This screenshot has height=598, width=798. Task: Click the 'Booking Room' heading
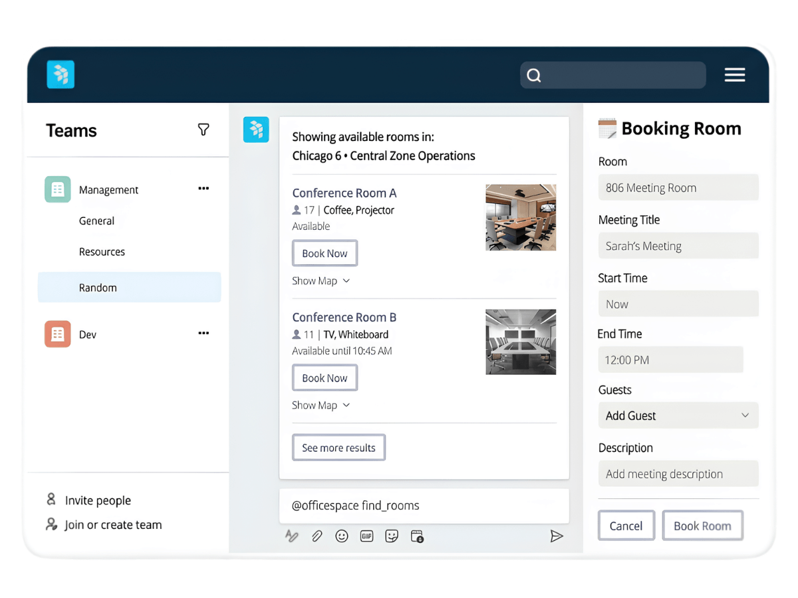click(x=681, y=128)
